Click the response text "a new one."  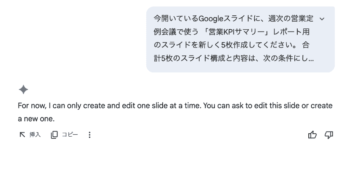(x=36, y=119)
